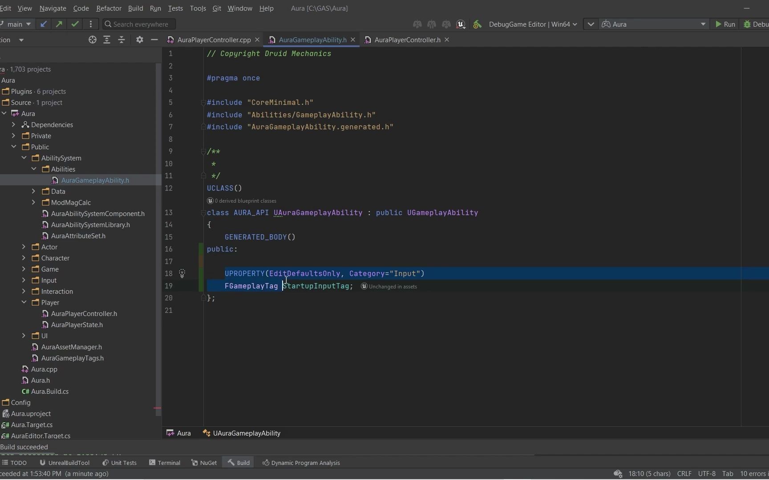Click the Commit green checkmark icon
Screen dimensions: 769x480
pyautogui.click(x=75, y=24)
